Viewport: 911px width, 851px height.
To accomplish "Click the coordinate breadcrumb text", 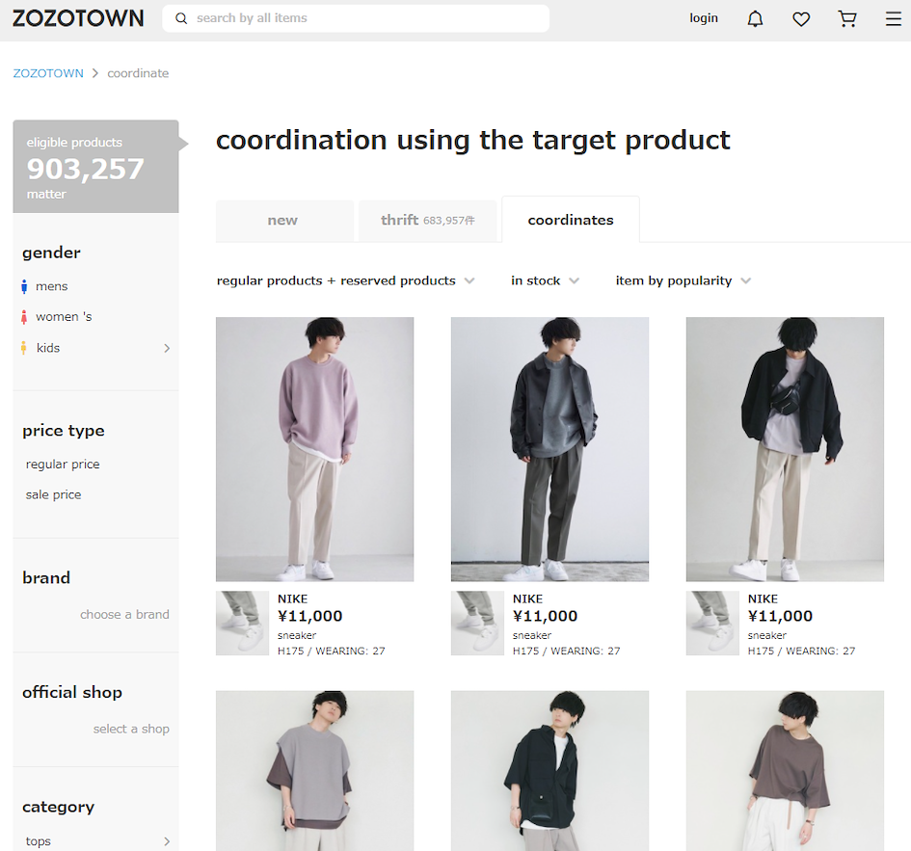I will (138, 73).
